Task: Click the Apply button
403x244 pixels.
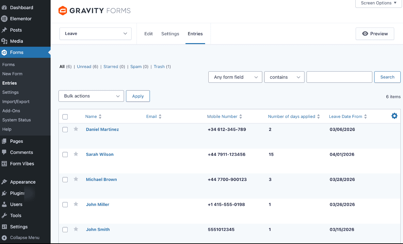Action: coord(138,96)
